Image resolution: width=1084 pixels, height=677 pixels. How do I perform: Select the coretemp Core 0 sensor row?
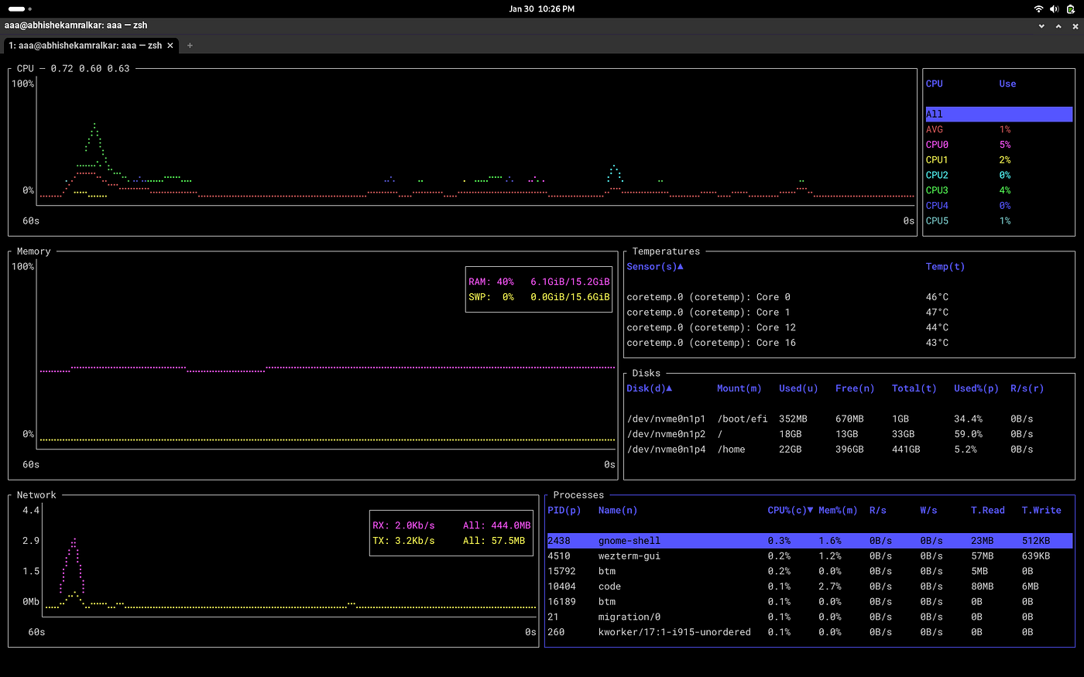pos(849,297)
